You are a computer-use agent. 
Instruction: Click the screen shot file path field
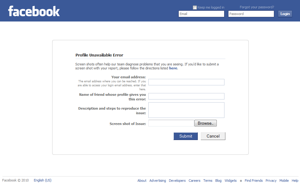point(171,123)
